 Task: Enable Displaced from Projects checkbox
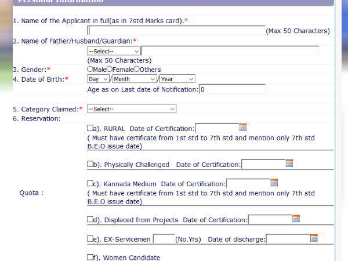pos(90,219)
